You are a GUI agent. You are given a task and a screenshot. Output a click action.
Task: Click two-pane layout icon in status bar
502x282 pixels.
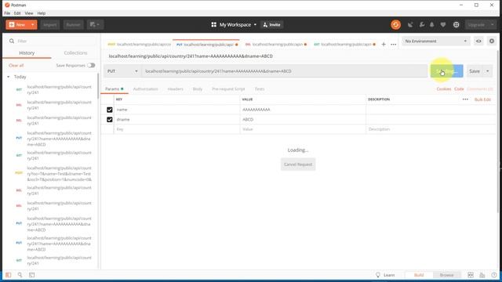471,275
